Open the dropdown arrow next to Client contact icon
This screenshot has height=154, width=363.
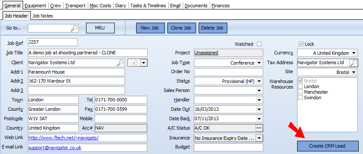(x=143, y=62)
